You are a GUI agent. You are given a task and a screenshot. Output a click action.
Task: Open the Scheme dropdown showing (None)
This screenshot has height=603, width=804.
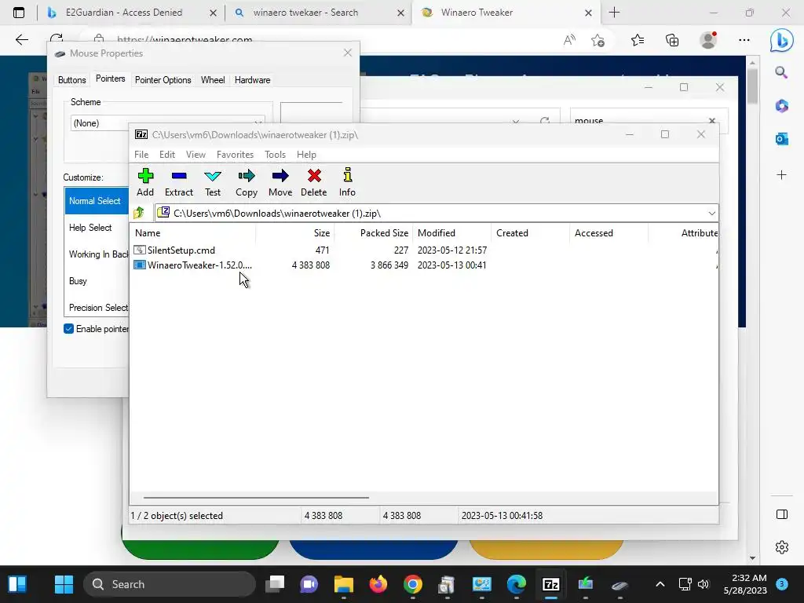click(167, 123)
